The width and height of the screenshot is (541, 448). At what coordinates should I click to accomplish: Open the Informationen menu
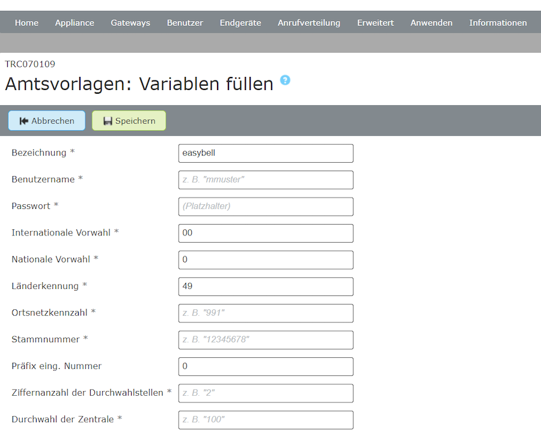pos(498,23)
